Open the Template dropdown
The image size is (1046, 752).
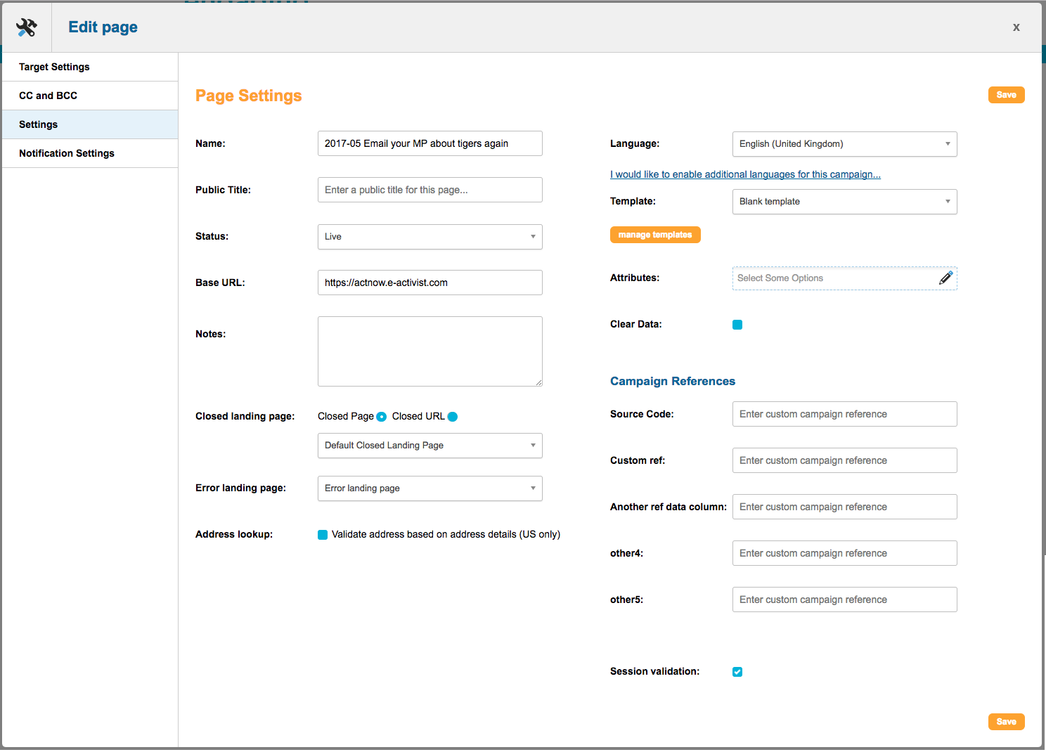(844, 202)
